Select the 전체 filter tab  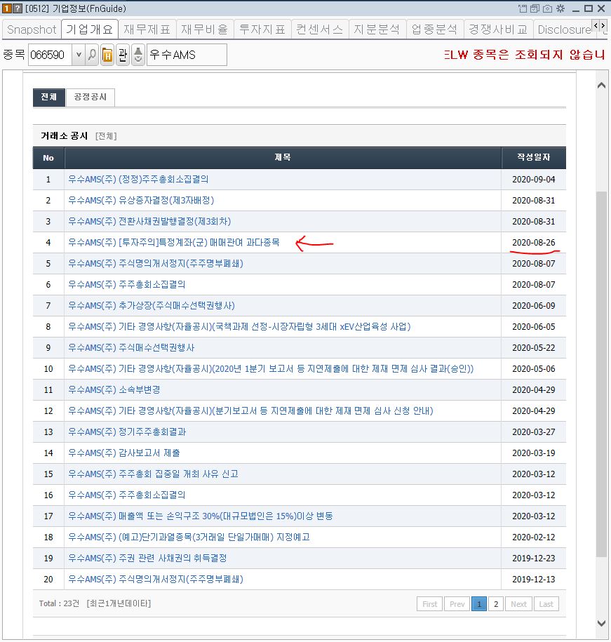point(48,97)
